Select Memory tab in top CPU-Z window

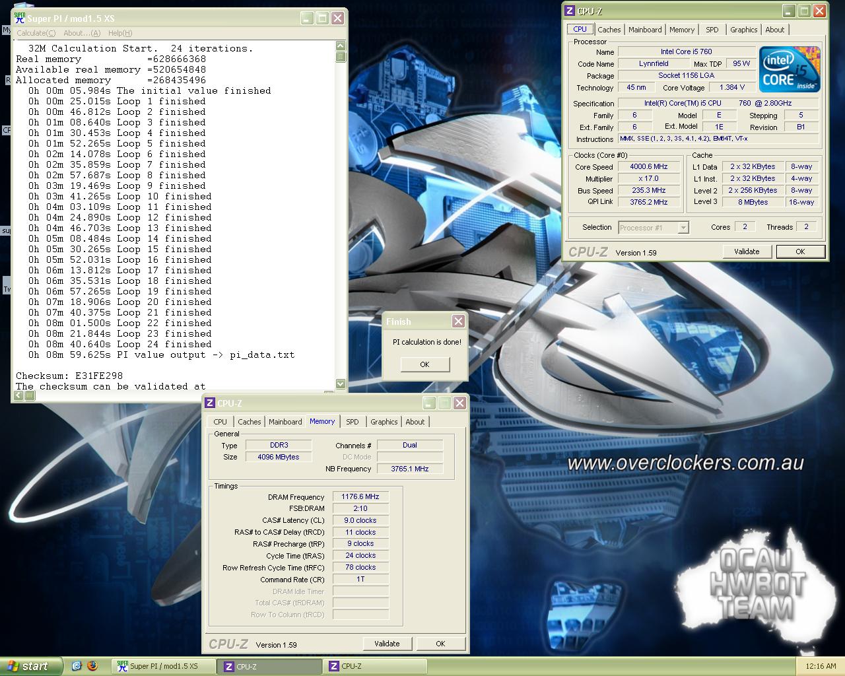point(682,30)
